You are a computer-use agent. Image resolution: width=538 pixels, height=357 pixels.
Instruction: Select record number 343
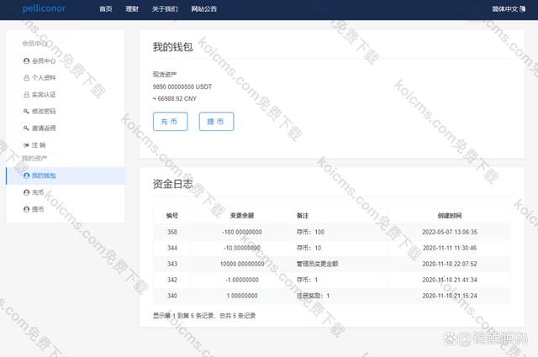172,264
